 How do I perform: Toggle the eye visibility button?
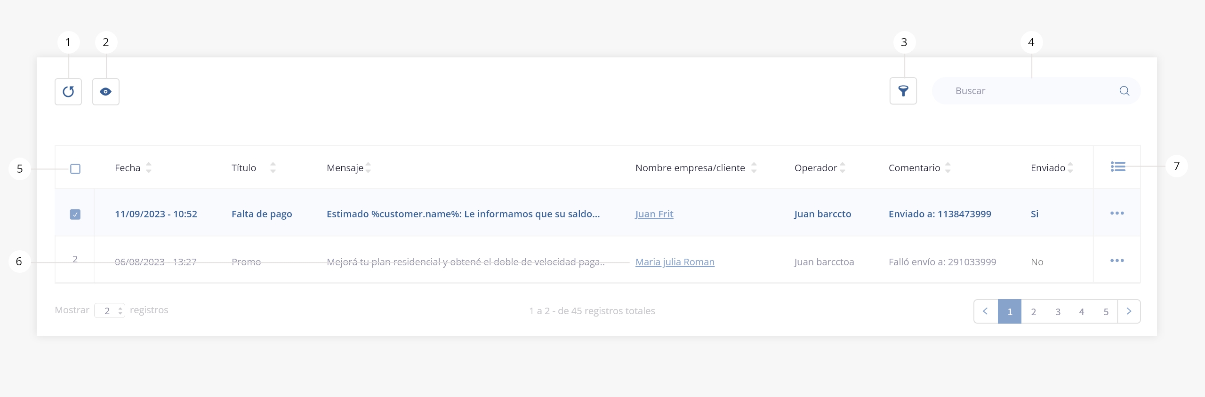coord(106,92)
